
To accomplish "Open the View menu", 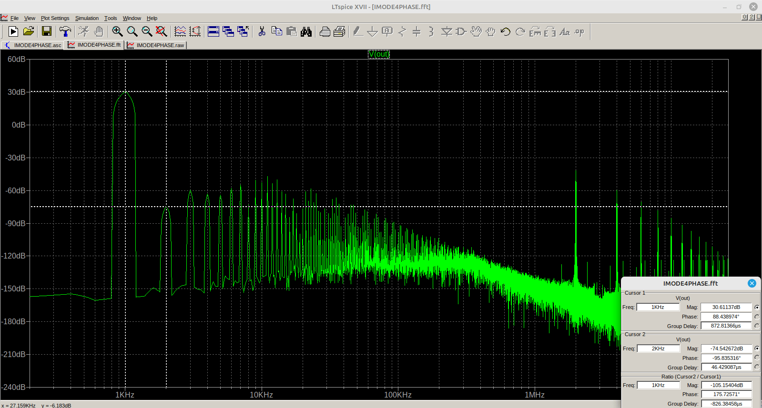I will point(30,18).
